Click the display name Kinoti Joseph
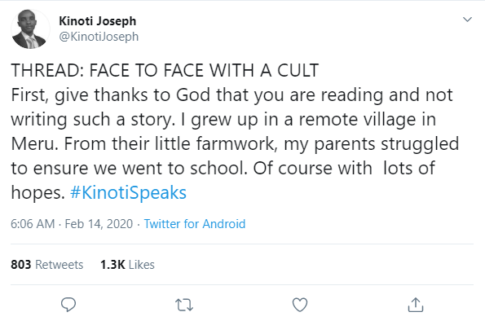This screenshot has height=321, width=485. click(98, 21)
